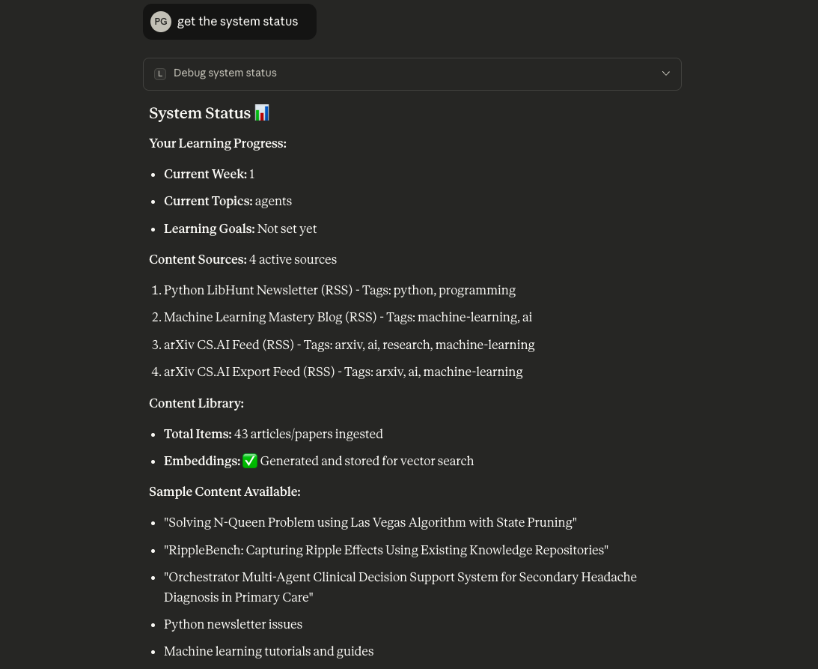818x669 pixels.
Task: Click the green checkmark beside Embeddings
Action: [x=250, y=461]
